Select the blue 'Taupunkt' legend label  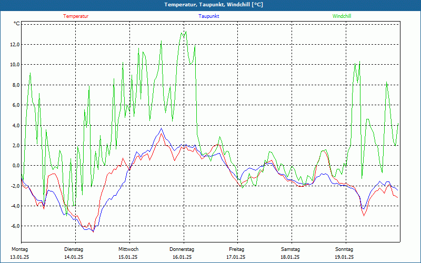tap(208, 16)
